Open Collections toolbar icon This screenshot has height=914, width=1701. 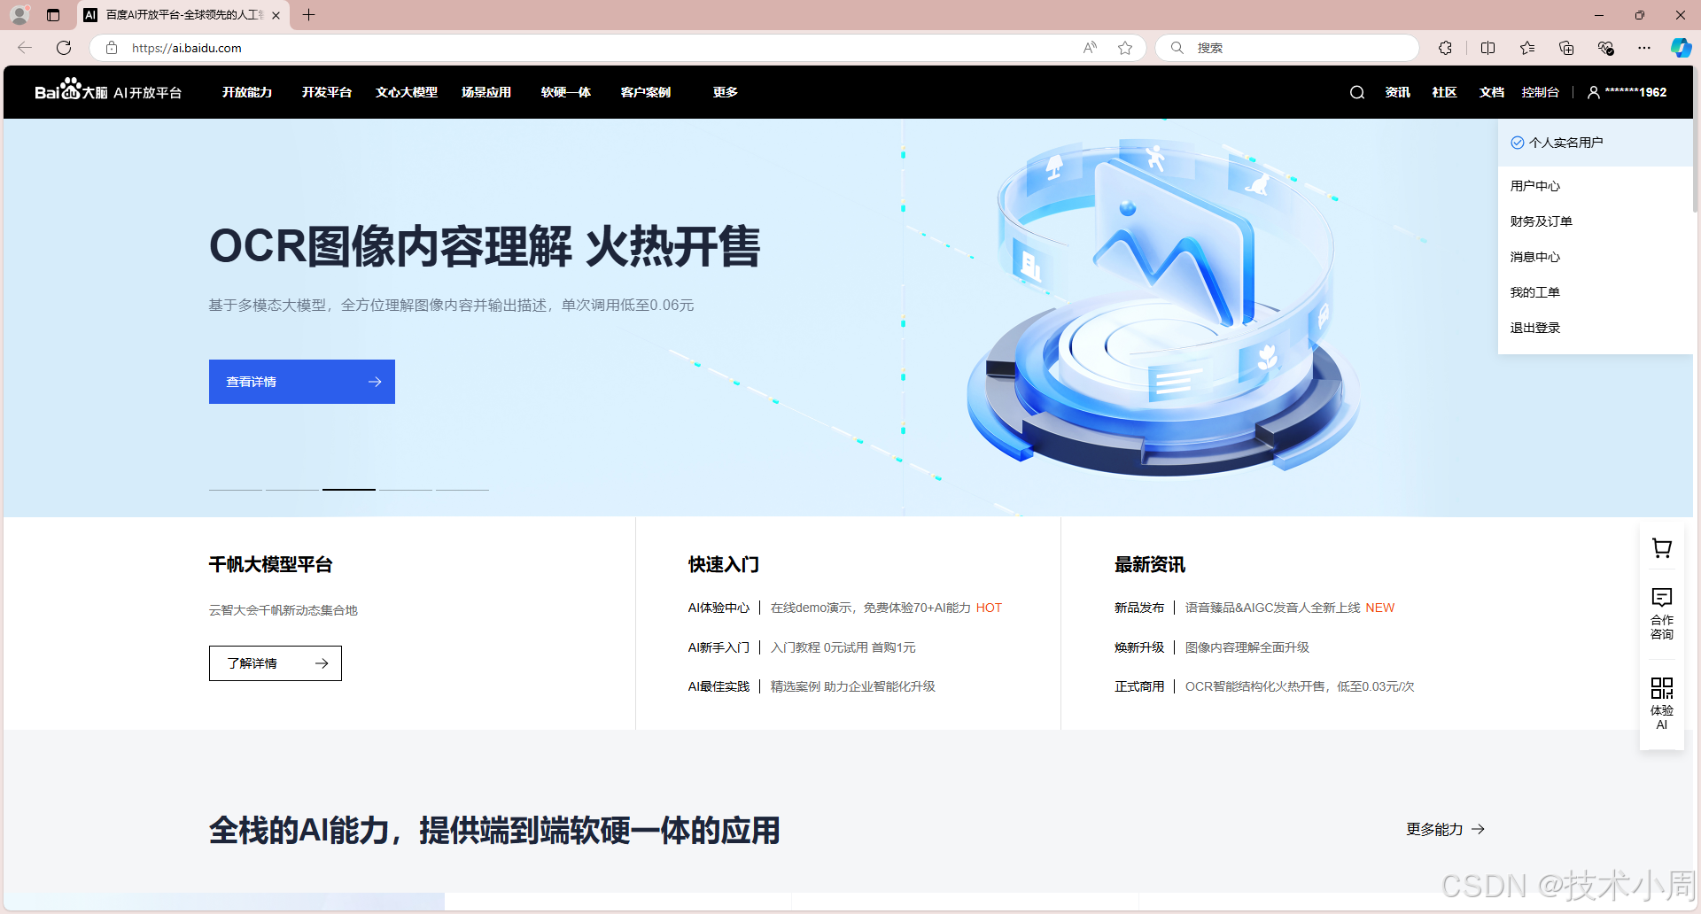[x=1566, y=48]
